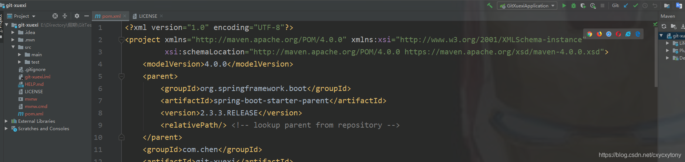Click Maven Download Sources icon

[682, 26]
